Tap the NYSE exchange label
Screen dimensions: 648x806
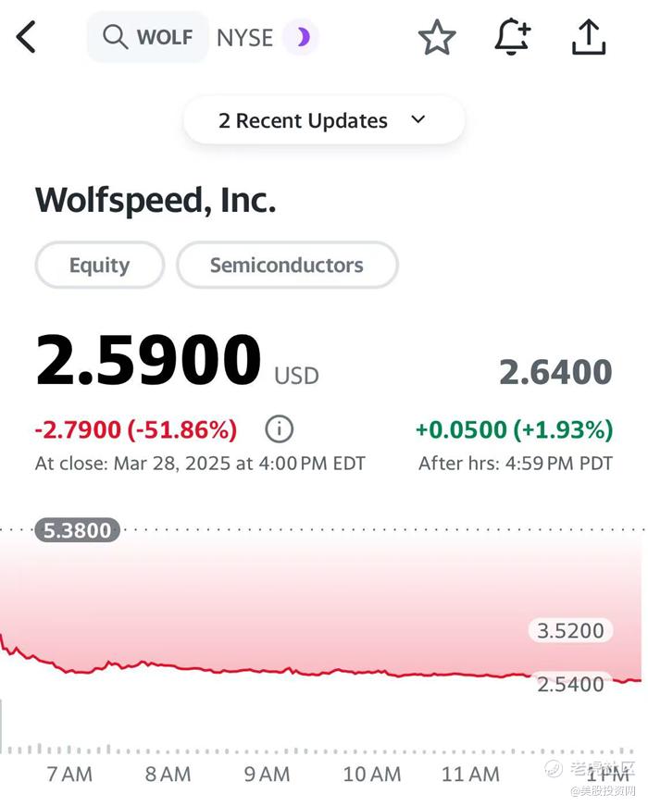tap(244, 38)
